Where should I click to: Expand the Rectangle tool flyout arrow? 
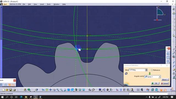coord(169,59)
